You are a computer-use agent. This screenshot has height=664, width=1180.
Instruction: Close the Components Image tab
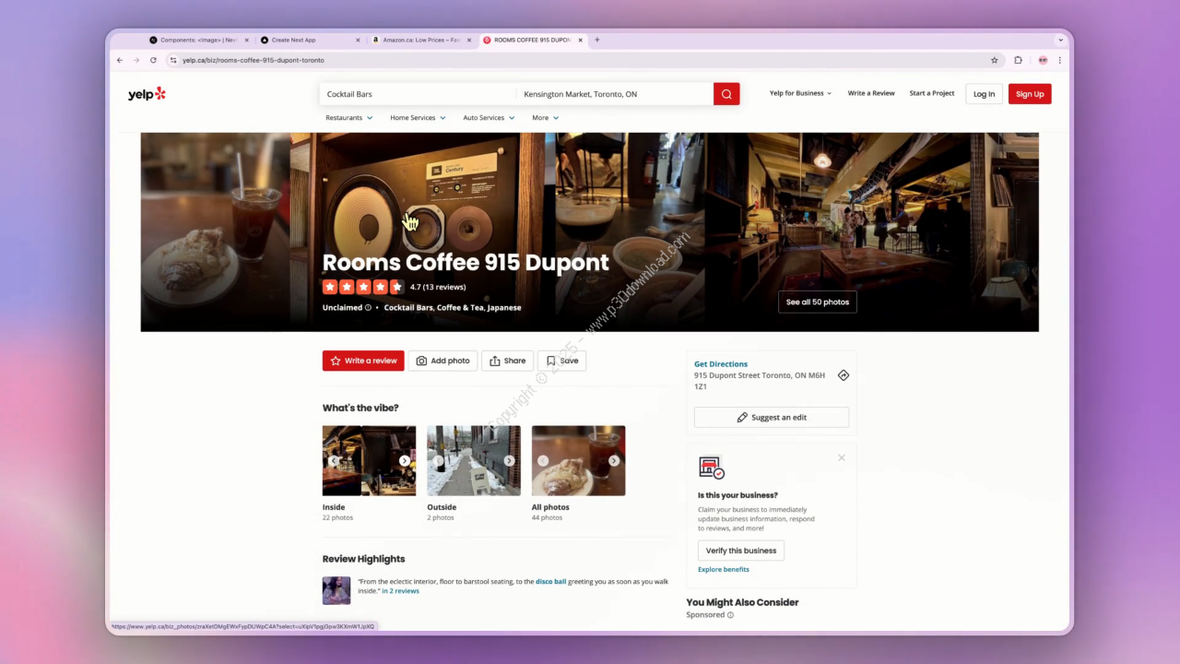click(246, 40)
